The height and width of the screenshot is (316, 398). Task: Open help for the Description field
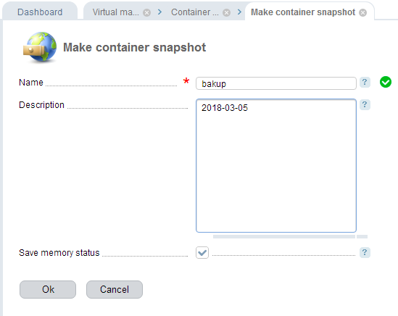click(x=365, y=104)
